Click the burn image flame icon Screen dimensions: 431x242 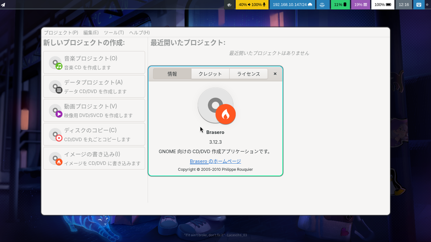[x=56, y=158]
